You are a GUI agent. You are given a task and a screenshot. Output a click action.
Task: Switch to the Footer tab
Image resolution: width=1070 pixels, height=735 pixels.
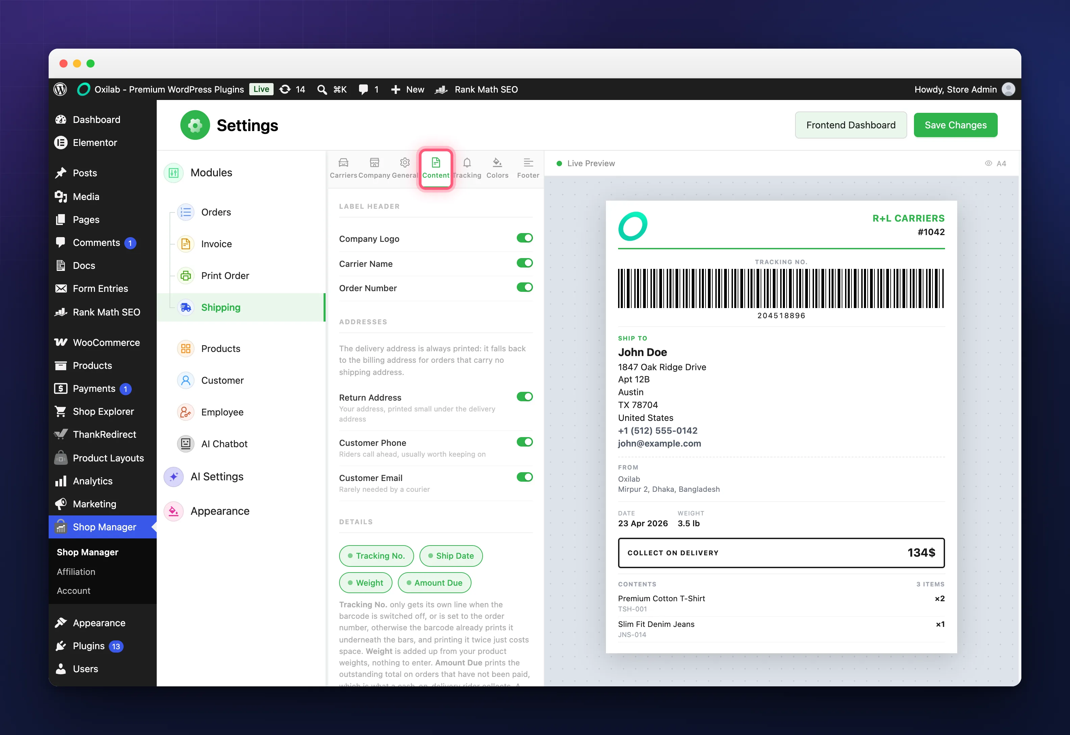528,168
